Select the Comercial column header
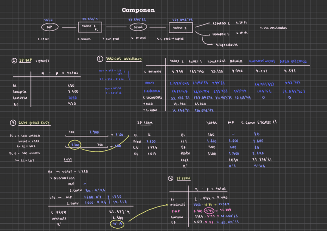The image size is (327, 231). (216, 61)
